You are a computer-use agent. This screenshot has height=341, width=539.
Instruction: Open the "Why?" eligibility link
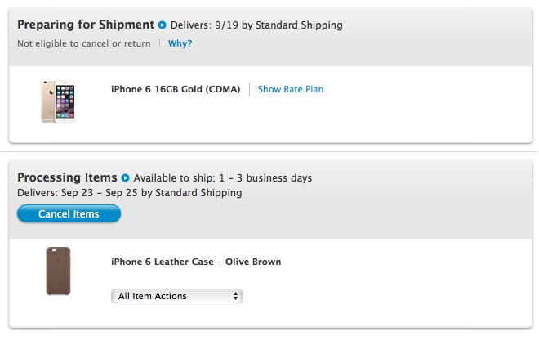tap(180, 43)
